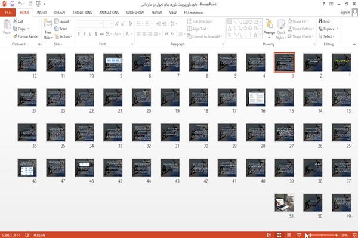
Task: Click the Save icon in quick access toolbar
Action: (x=13, y=4)
